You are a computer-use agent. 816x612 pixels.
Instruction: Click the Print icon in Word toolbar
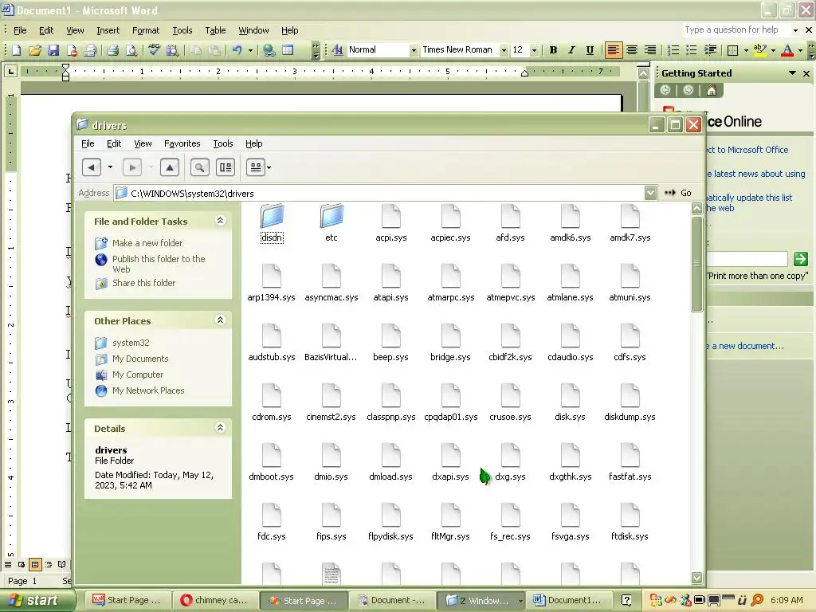112,50
